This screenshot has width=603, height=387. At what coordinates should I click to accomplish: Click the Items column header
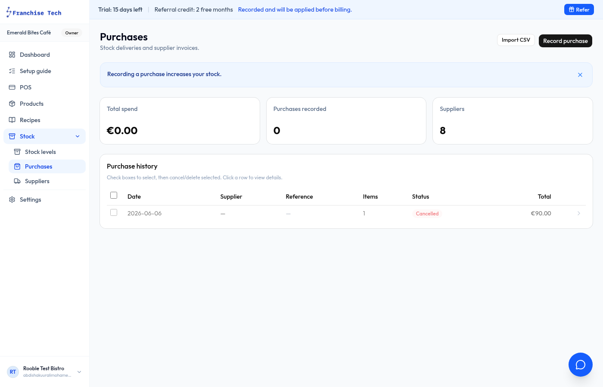[x=370, y=197]
